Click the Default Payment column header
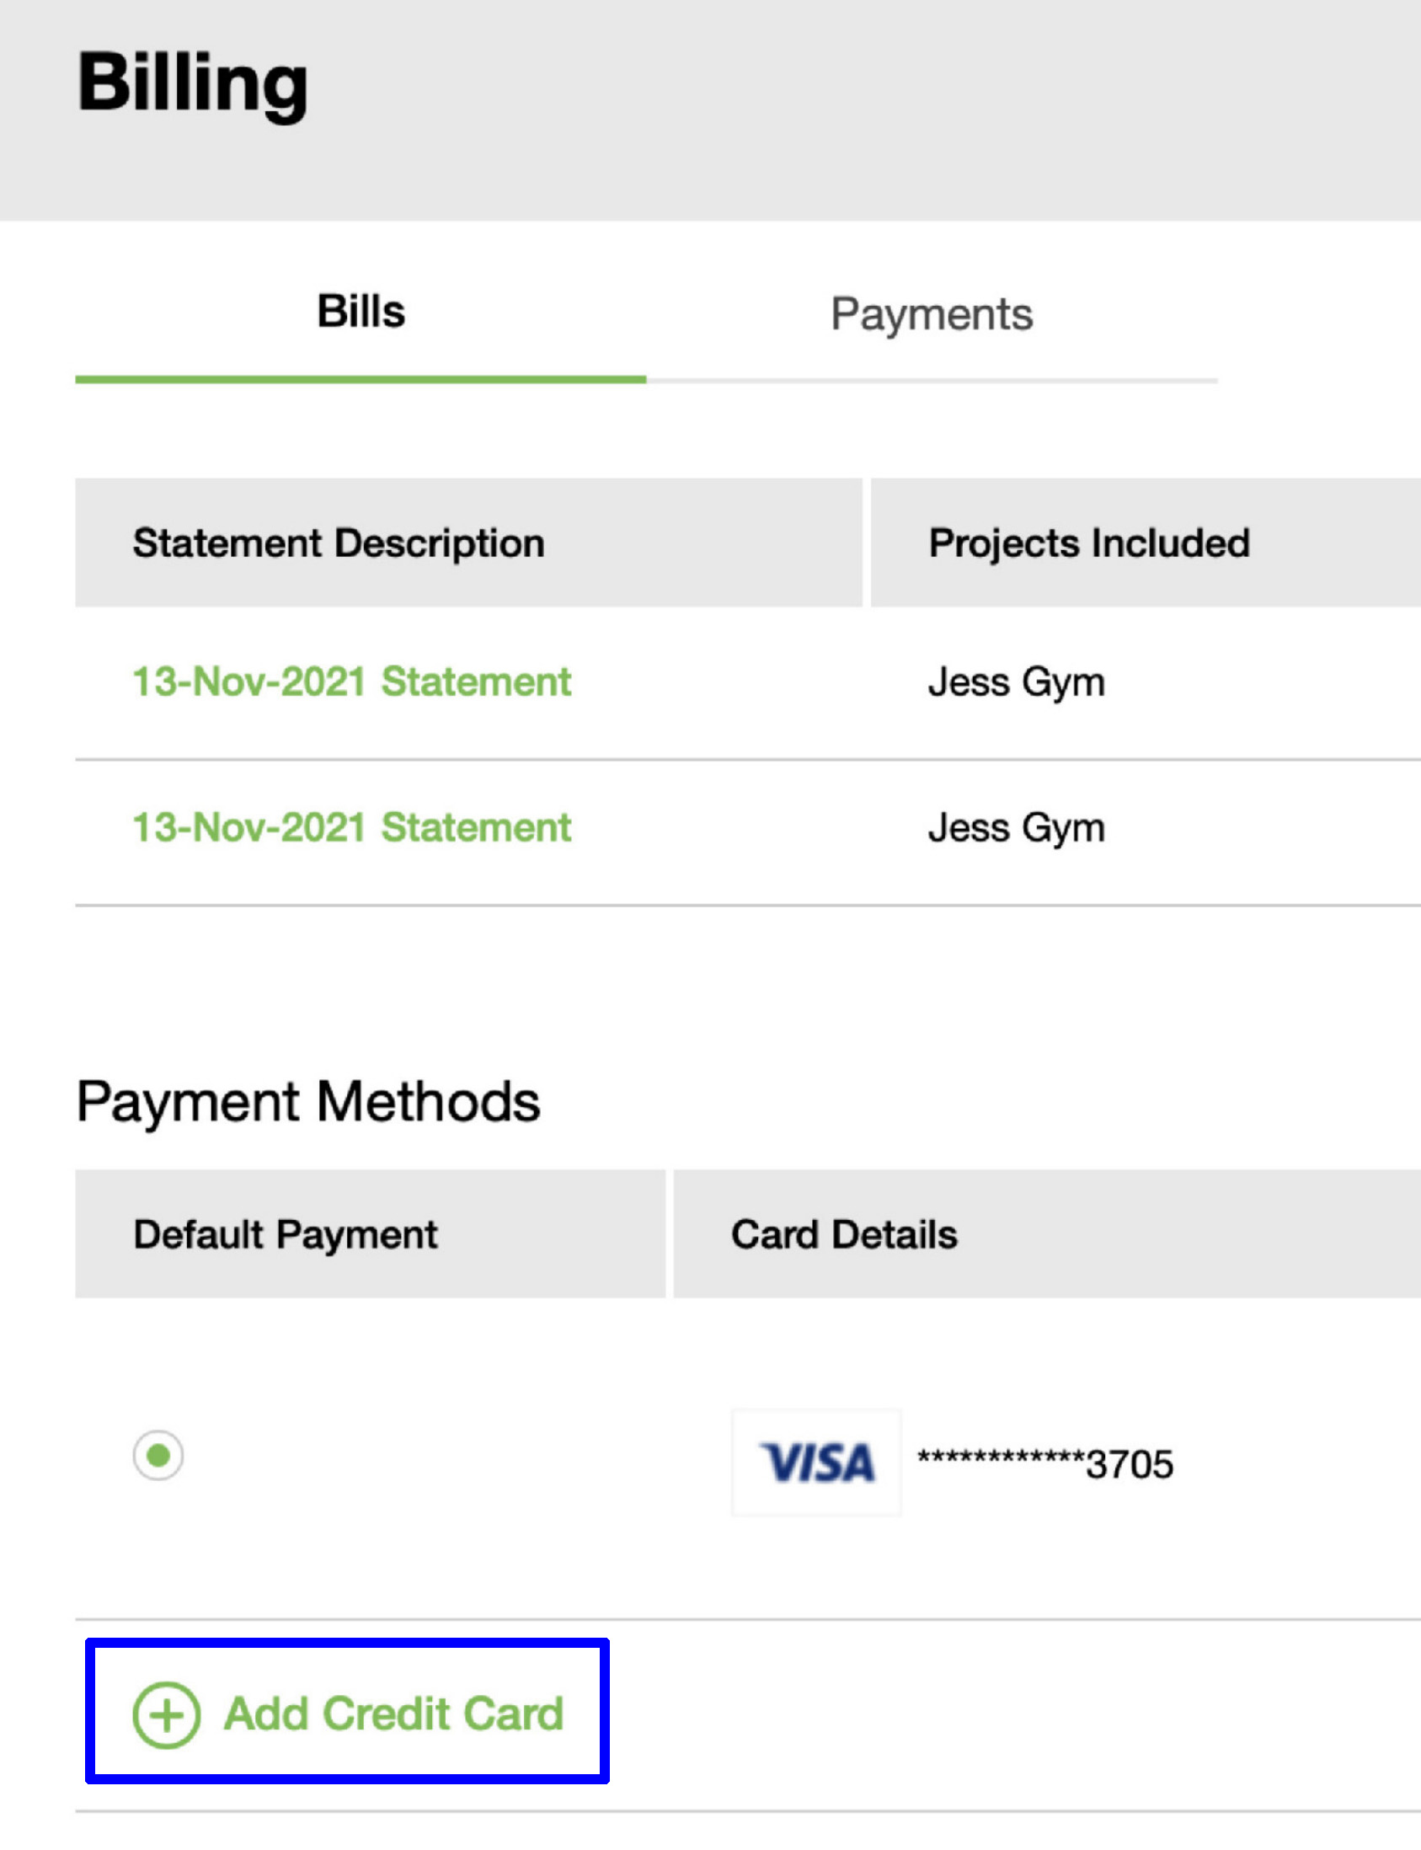Viewport: 1421px width, 1850px height. point(286,1234)
